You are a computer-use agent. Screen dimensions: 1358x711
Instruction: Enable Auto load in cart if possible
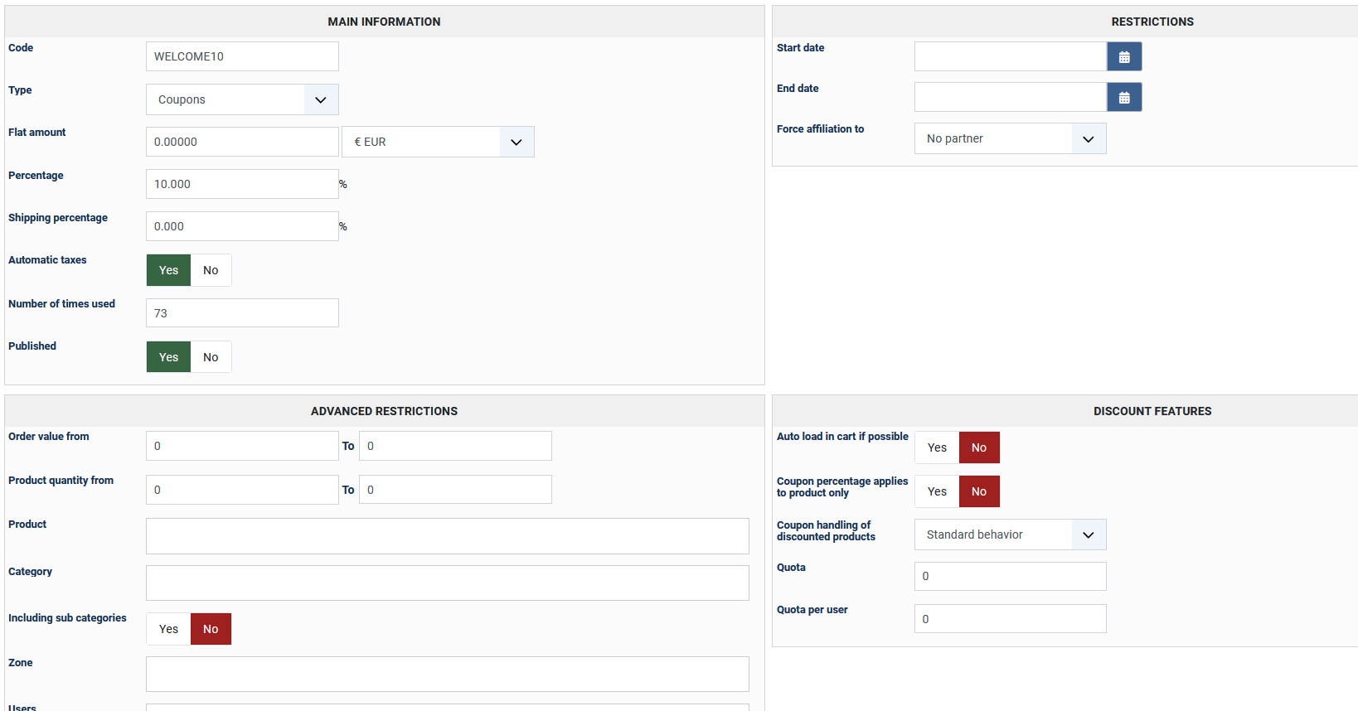[937, 447]
